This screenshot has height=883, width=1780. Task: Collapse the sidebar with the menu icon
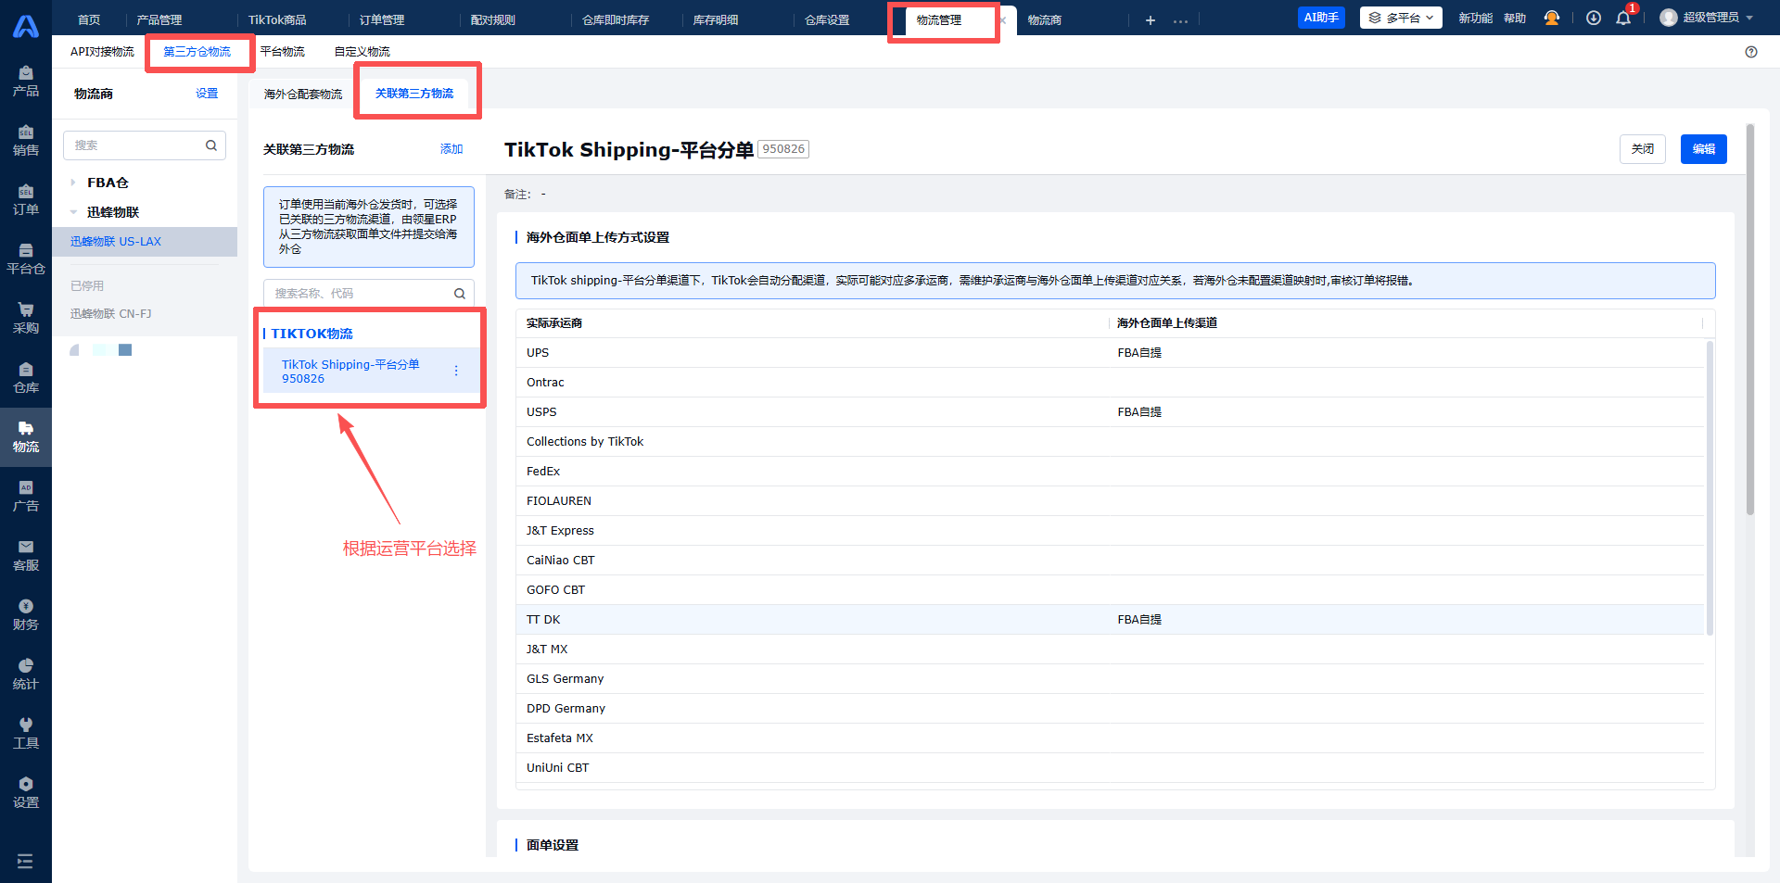25,862
